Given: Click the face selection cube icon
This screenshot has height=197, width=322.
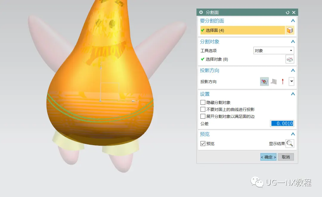Looking at the screenshot, I should pyautogui.click(x=290, y=30).
